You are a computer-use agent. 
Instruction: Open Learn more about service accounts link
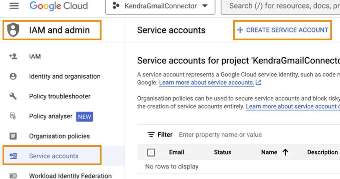(x=207, y=83)
